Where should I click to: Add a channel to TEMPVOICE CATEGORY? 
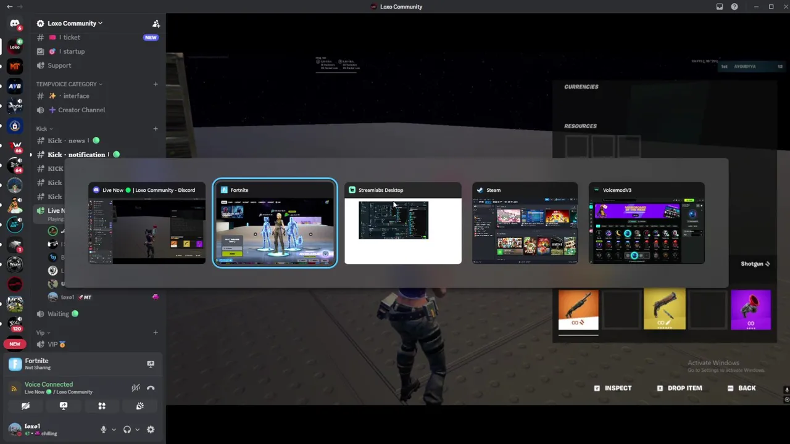pos(156,84)
